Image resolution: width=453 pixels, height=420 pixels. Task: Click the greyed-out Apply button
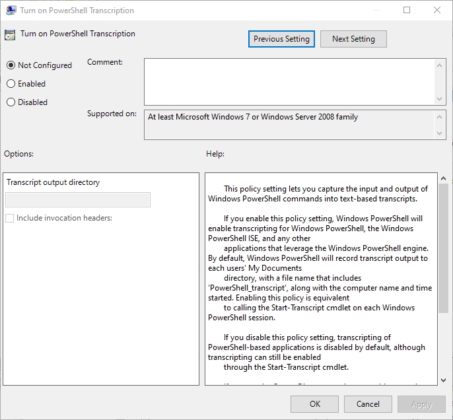tap(421, 404)
